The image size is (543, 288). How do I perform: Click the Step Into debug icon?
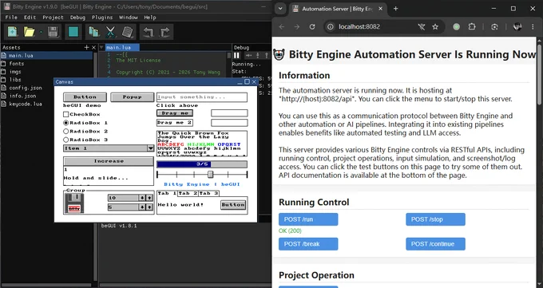[258, 55]
